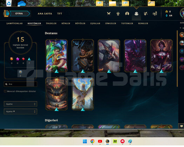Viewport: 184px width, 147px height.
Task: Open the profile icon in top bar
Action: coord(127,14)
